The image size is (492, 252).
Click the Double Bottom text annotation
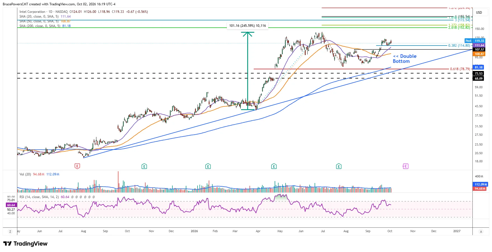click(405, 59)
